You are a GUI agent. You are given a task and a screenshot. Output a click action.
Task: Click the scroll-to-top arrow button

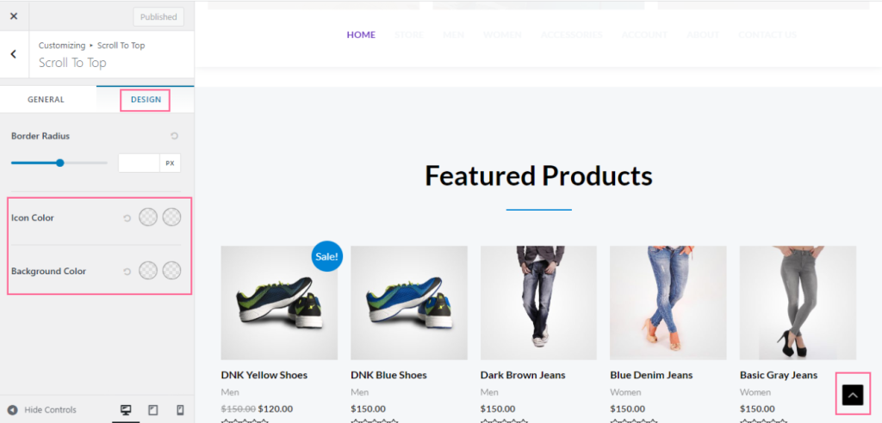tap(853, 395)
